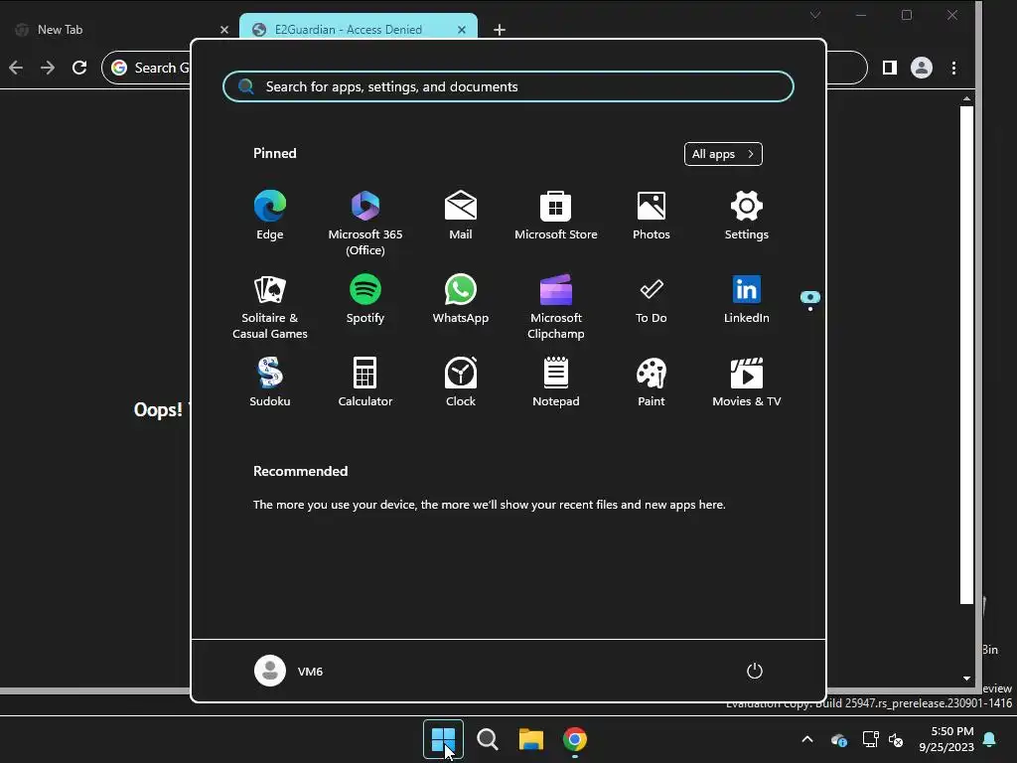Show hidden tray icons chevron
The height and width of the screenshot is (763, 1017).
pos(807,739)
